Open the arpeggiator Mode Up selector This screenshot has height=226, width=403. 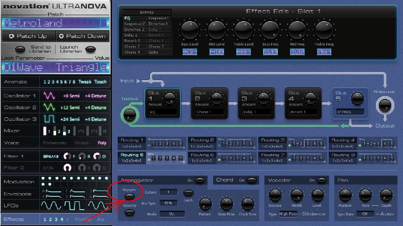pyautogui.click(x=172, y=214)
